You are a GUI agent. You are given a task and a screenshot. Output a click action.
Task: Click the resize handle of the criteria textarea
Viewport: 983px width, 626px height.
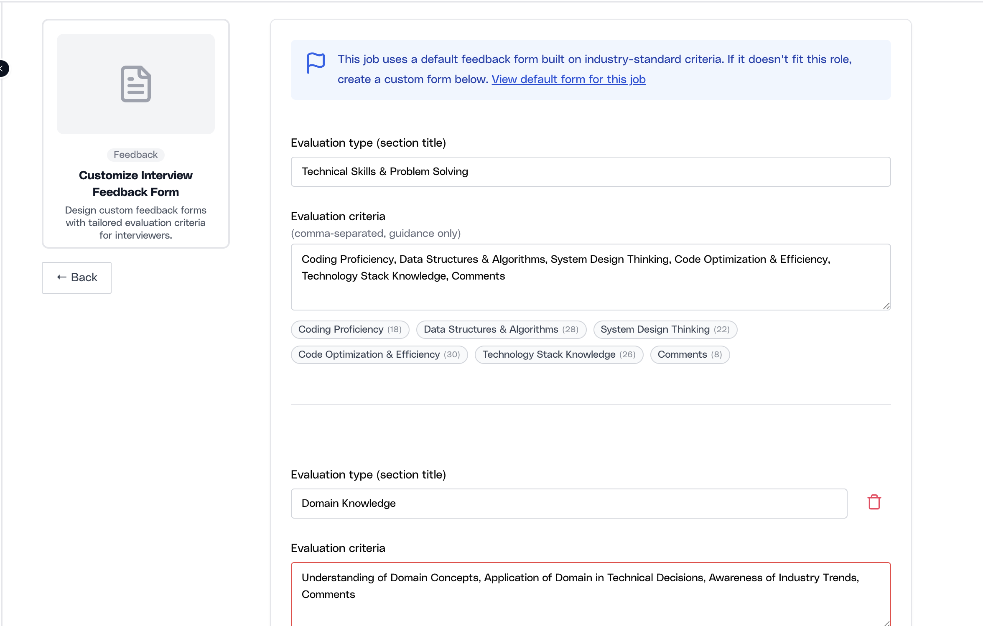(x=886, y=306)
